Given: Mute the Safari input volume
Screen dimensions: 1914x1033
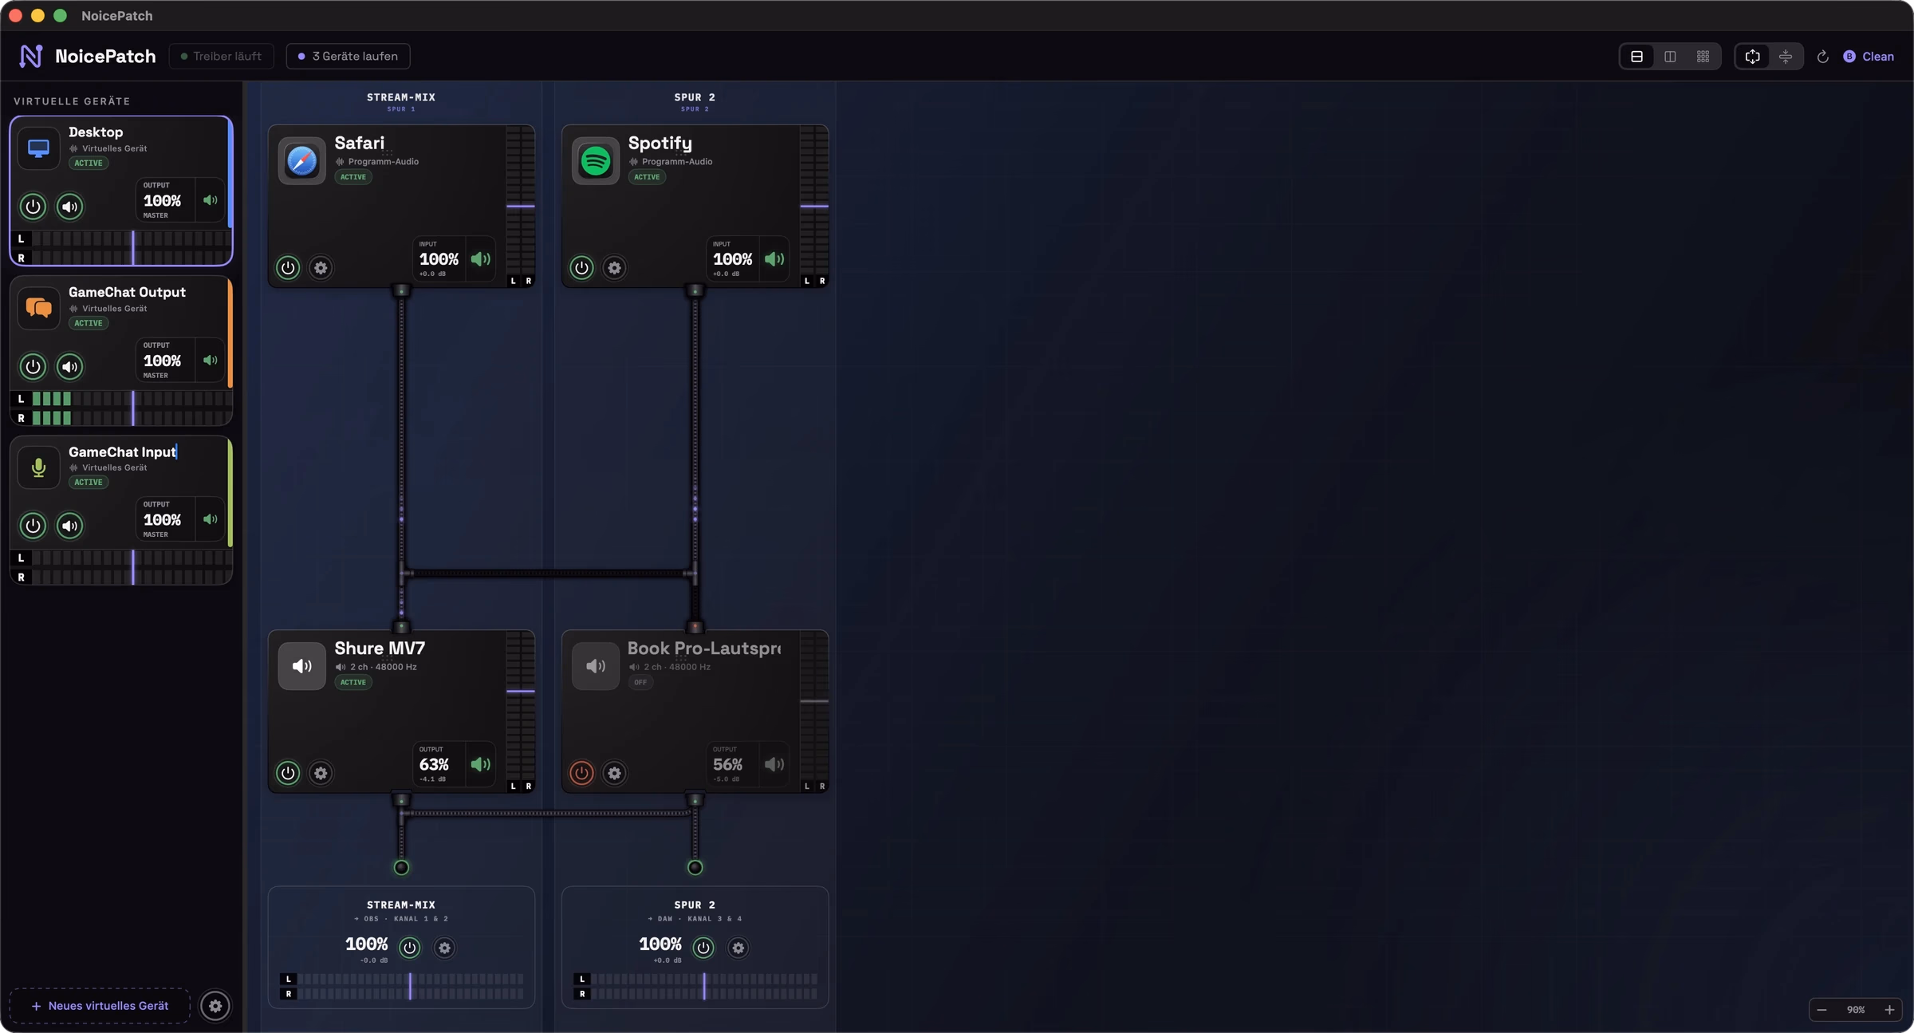Looking at the screenshot, I should (481, 259).
